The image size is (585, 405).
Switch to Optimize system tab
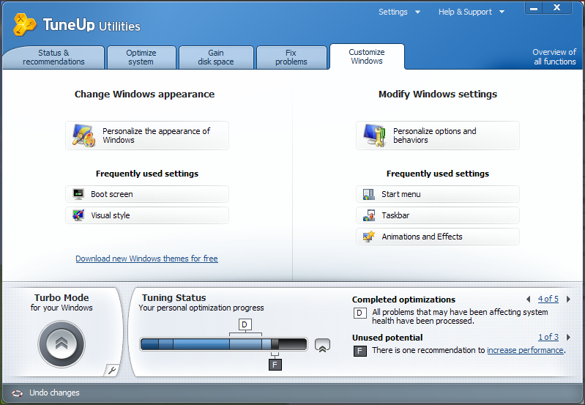[141, 57]
